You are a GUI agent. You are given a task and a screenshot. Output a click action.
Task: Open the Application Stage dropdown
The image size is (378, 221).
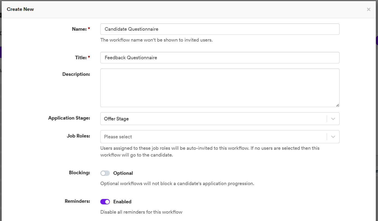tap(220, 119)
